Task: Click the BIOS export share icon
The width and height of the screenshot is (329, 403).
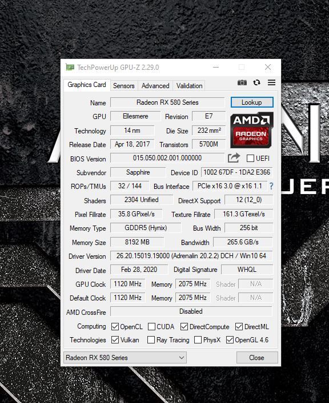Action: pyautogui.click(x=234, y=158)
